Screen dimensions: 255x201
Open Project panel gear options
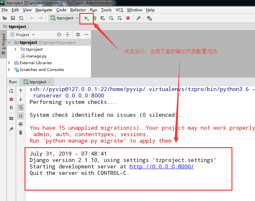pos(78,35)
